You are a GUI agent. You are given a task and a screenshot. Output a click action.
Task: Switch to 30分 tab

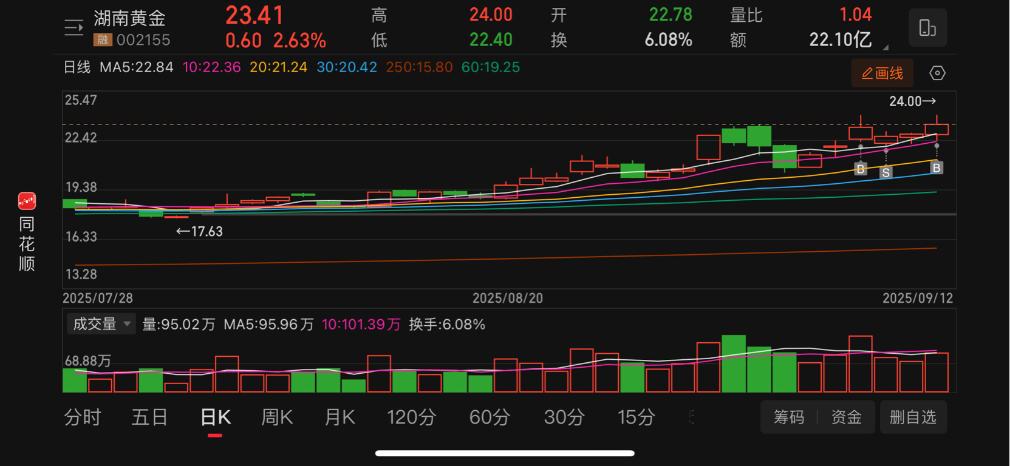click(x=564, y=417)
